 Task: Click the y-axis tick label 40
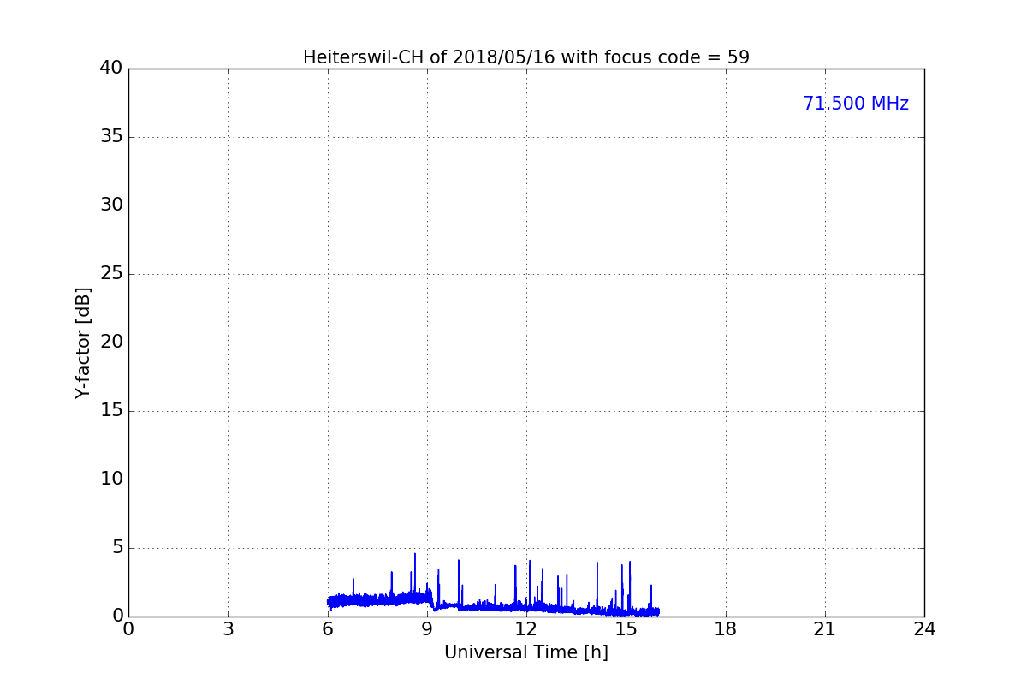click(x=111, y=68)
